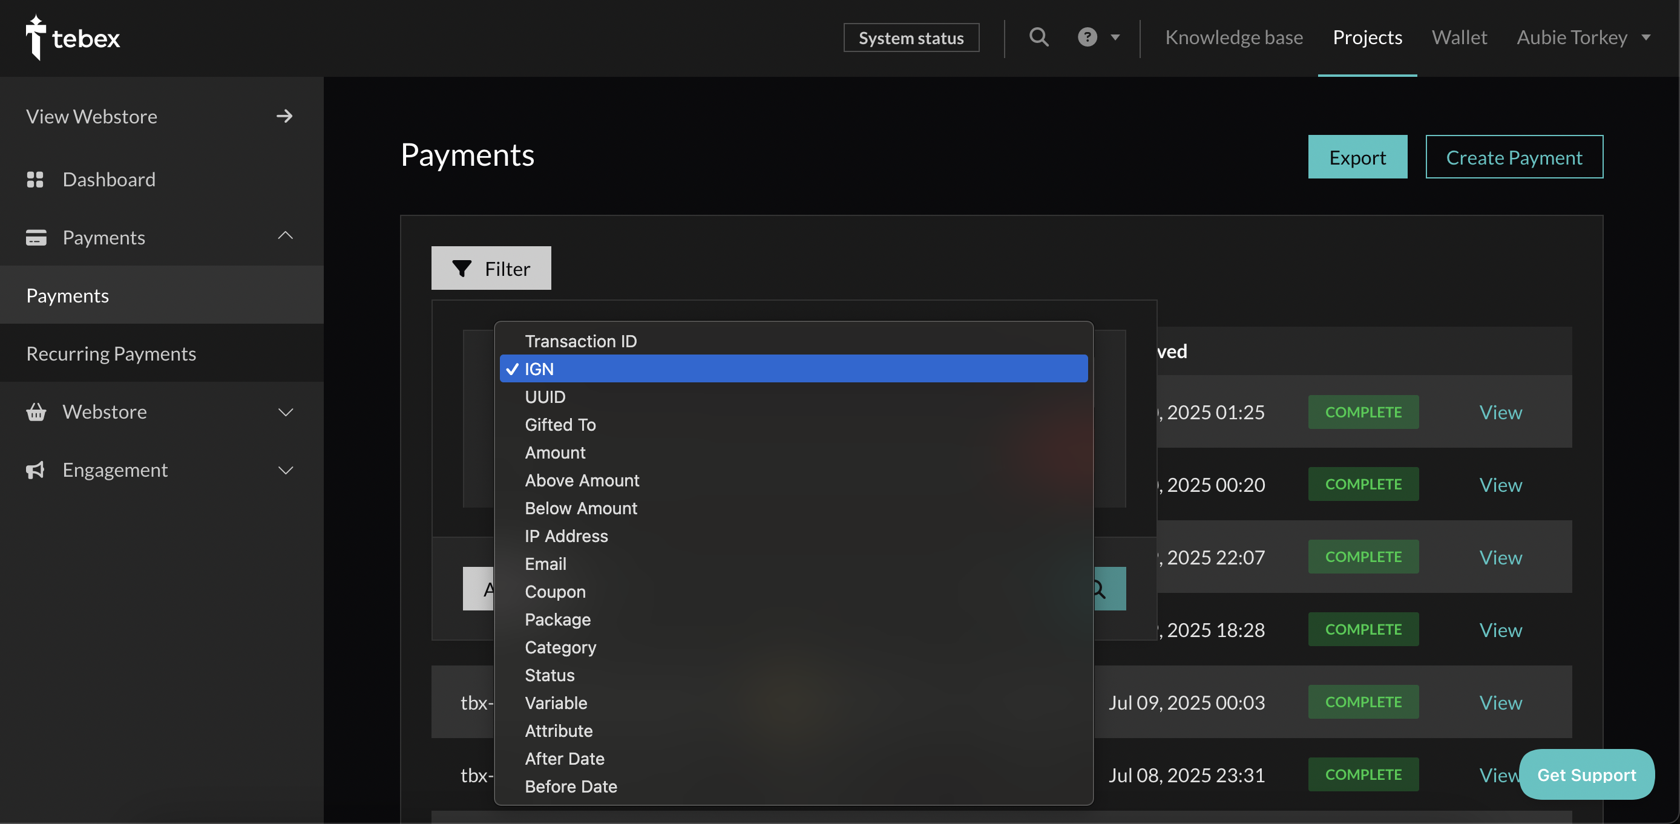Click the Webstore basket icon
This screenshot has width=1680, height=824.
tap(36, 412)
